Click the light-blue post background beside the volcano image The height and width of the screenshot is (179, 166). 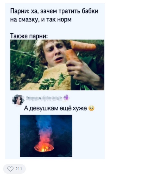coord(88,136)
